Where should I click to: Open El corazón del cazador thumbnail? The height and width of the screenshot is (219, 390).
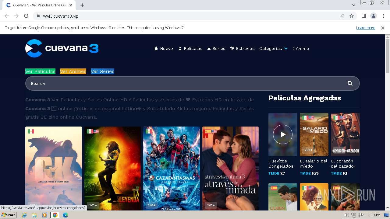click(345, 134)
